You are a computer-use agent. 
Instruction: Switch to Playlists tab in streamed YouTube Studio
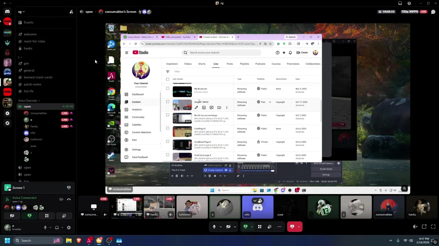coord(244,64)
